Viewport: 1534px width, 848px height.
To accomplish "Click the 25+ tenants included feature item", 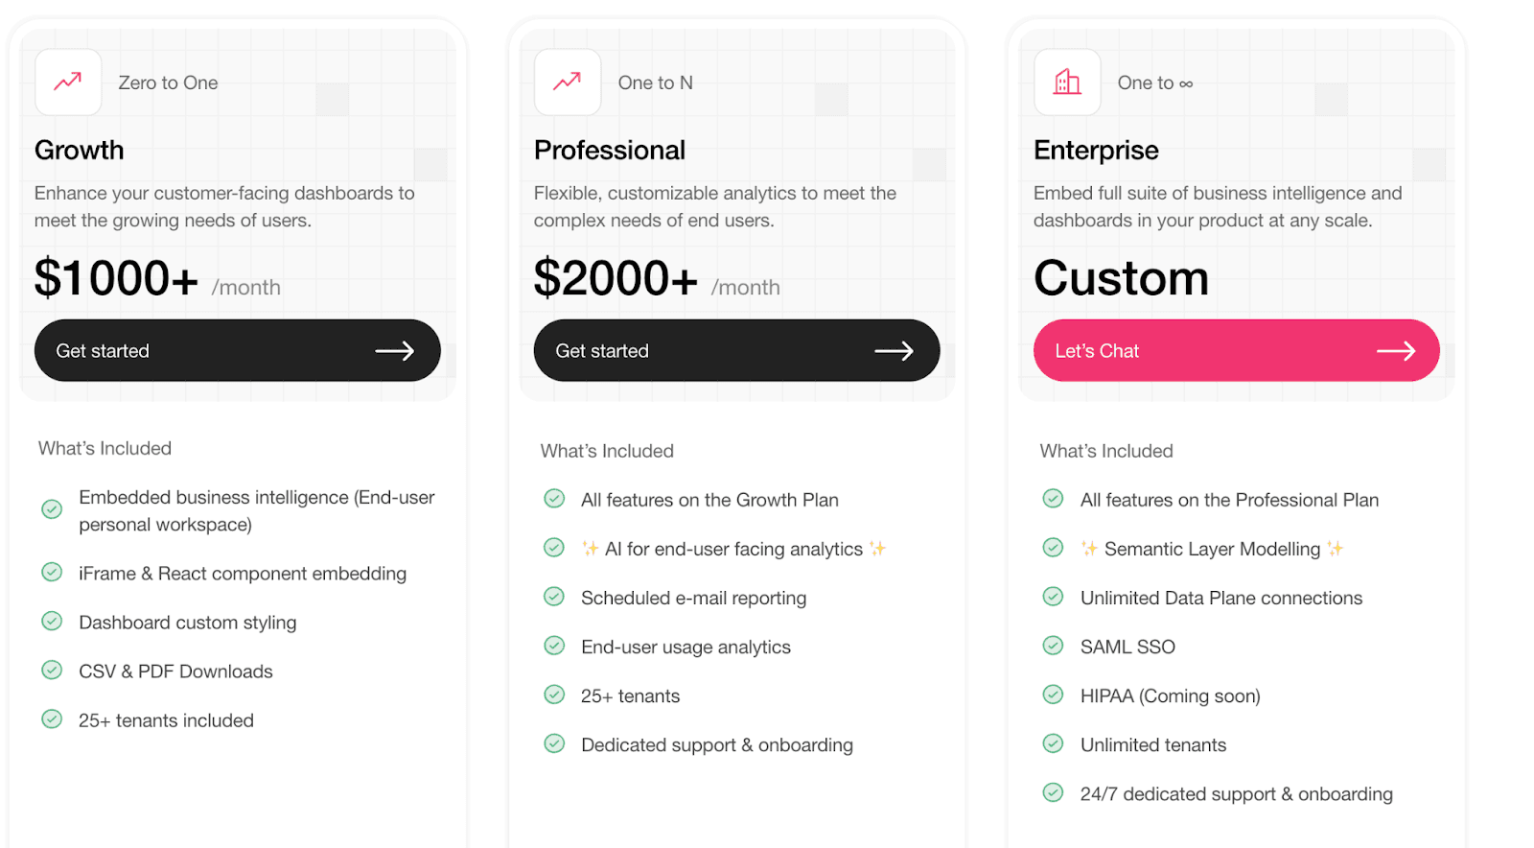I will [165, 719].
